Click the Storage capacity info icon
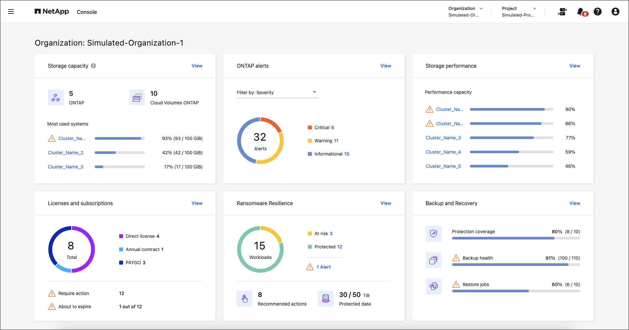629x330 pixels. (x=93, y=66)
